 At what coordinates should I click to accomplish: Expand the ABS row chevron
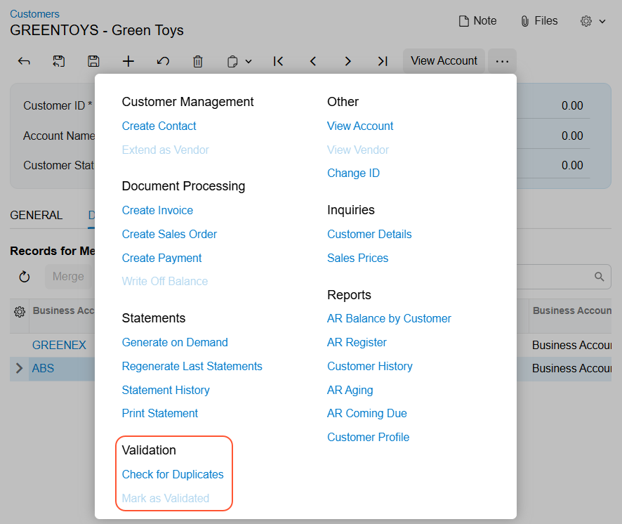19,368
